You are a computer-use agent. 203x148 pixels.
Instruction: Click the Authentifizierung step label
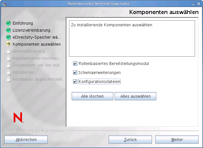pyautogui.click(x=29, y=51)
